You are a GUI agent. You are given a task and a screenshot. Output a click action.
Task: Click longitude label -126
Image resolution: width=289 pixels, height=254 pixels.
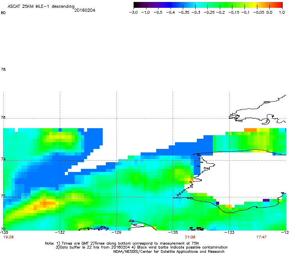pyautogui.click(x=173, y=232)
